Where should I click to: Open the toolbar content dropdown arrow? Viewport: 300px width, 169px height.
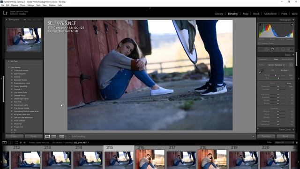click(x=253, y=137)
